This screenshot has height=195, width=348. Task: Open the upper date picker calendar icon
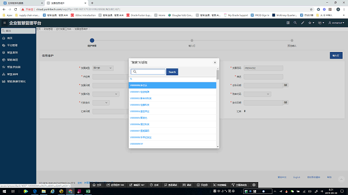285,85
